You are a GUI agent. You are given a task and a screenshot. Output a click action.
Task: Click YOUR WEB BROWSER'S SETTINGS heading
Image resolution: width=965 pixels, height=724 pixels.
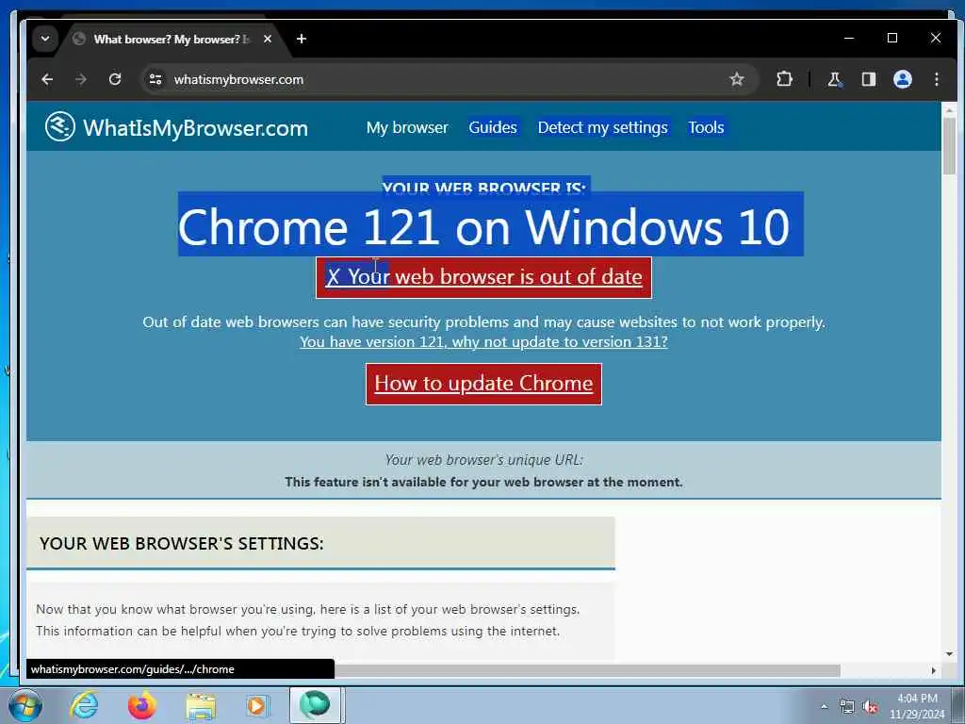tap(181, 544)
